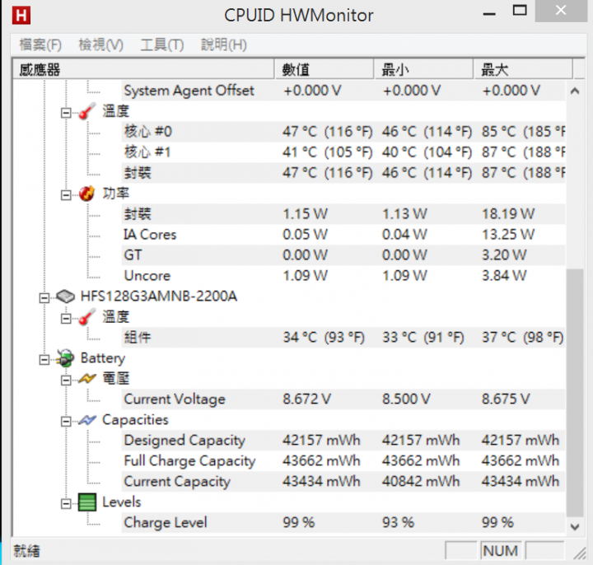Image resolution: width=593 pixels, height=565 pixels.
Task: Click the HWMonitor red H app icon
Action: point(21,16)
